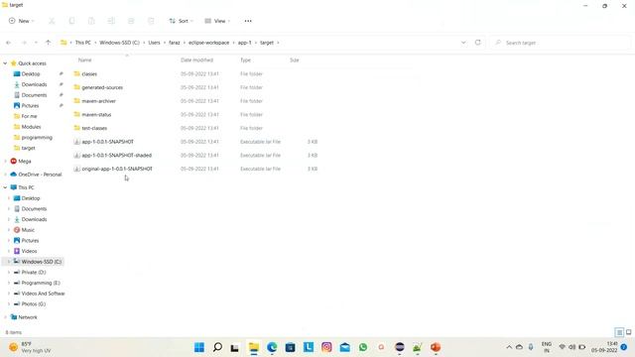This screenshot has height=357, width=635.
Task: Click This PC in address breadcrumb
Action: coord(83,43)
